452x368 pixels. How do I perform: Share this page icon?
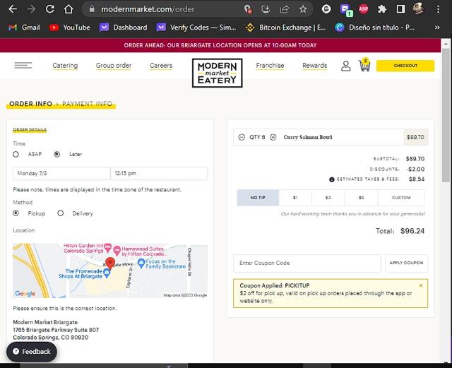(284, 9)
